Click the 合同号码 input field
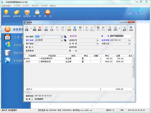Image resolution: width=151 pixels, height=113 pixels. [104, 47]
